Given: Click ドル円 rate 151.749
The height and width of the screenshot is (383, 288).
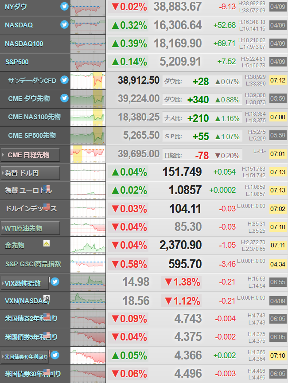Looking at the screenshot, I should pos(182,172).
